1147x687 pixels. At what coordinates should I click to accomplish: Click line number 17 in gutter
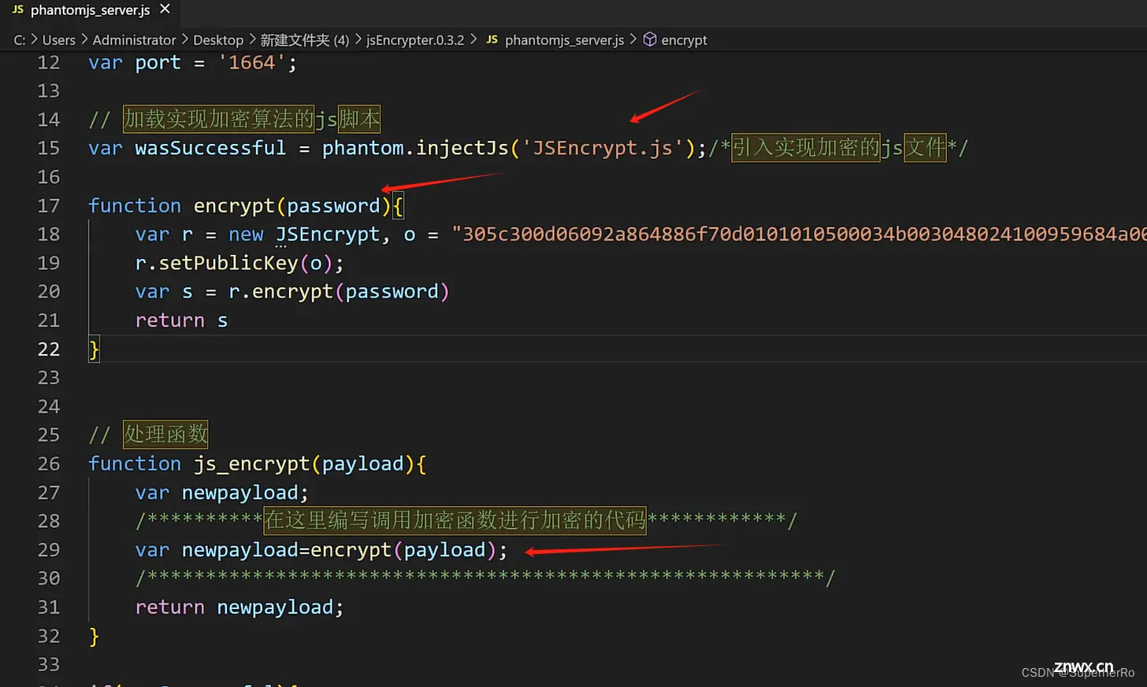49,206
